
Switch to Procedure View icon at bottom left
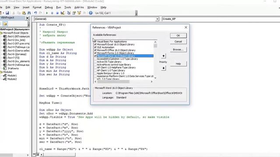tap(34, 154)
